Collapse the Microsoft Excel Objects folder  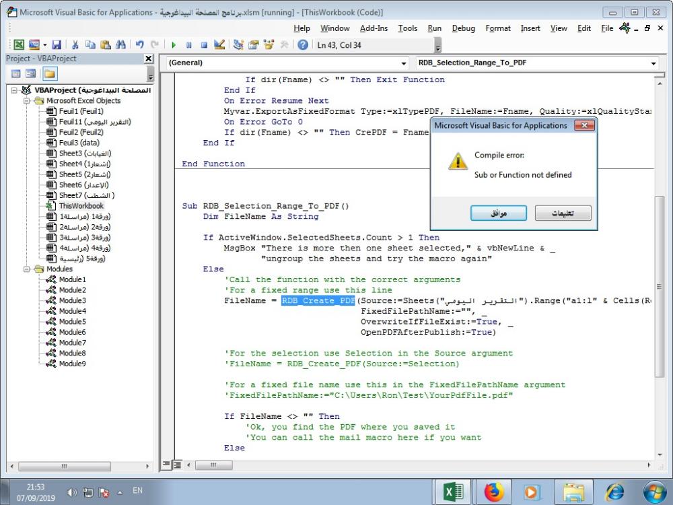[x=27, y=101]
